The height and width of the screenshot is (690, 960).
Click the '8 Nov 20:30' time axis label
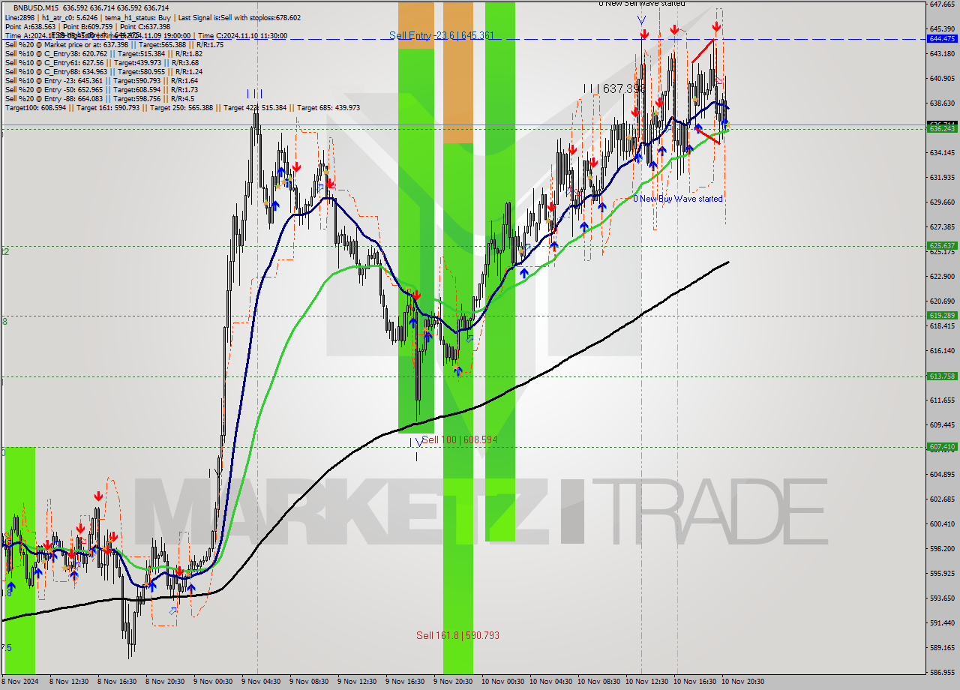[165, 682]
